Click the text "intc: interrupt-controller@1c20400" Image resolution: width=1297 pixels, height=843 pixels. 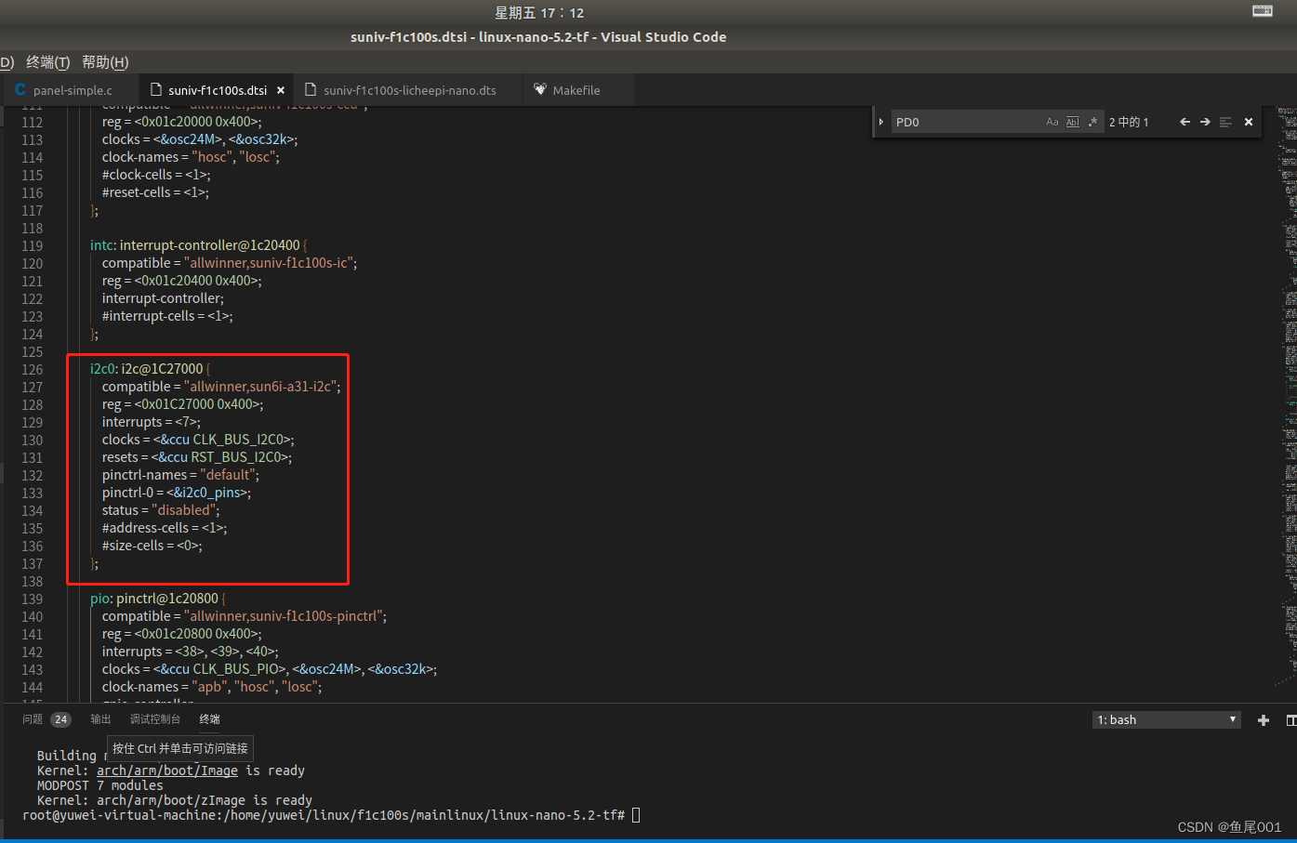coord(195,245)
